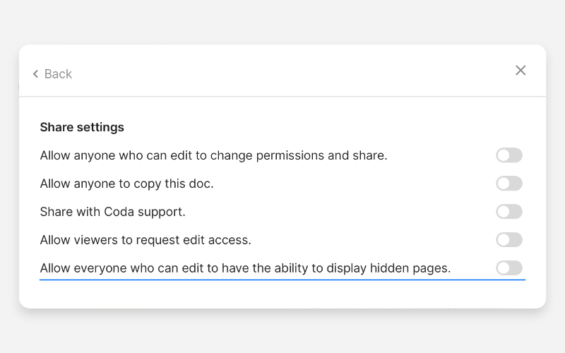This screenshot has height=353, width=565.
Task: Enable viewers requesting edit access toggle
Action: pos(509,240)
